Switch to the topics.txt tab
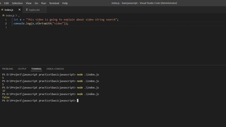The image size is (226, 127). 34,10
